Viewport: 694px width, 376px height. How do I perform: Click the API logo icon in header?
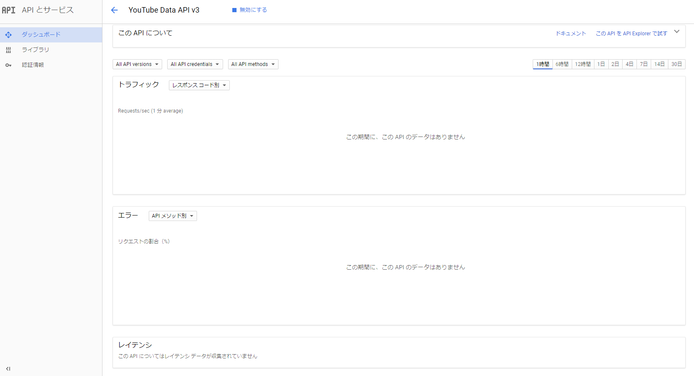pos(8,10)
